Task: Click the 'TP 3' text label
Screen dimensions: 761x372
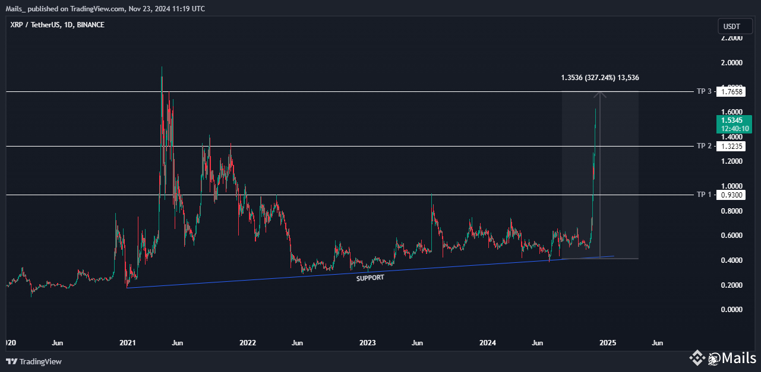Action: point(704,91)
